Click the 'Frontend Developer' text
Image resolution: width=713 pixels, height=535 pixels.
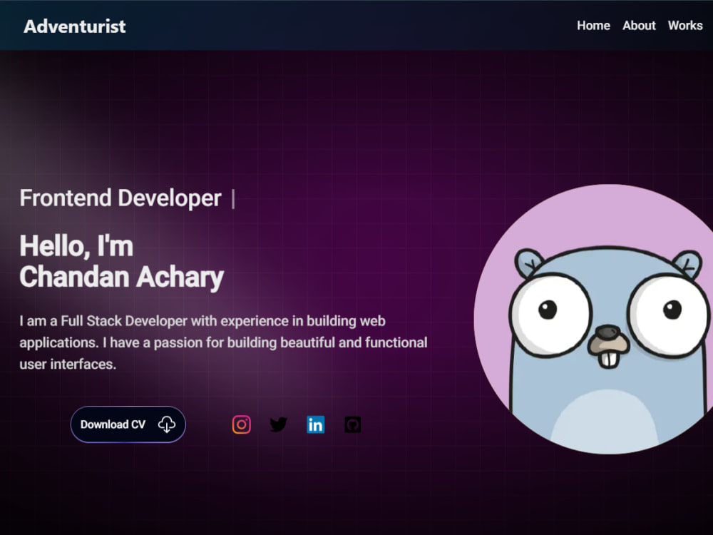pos(120,198)
